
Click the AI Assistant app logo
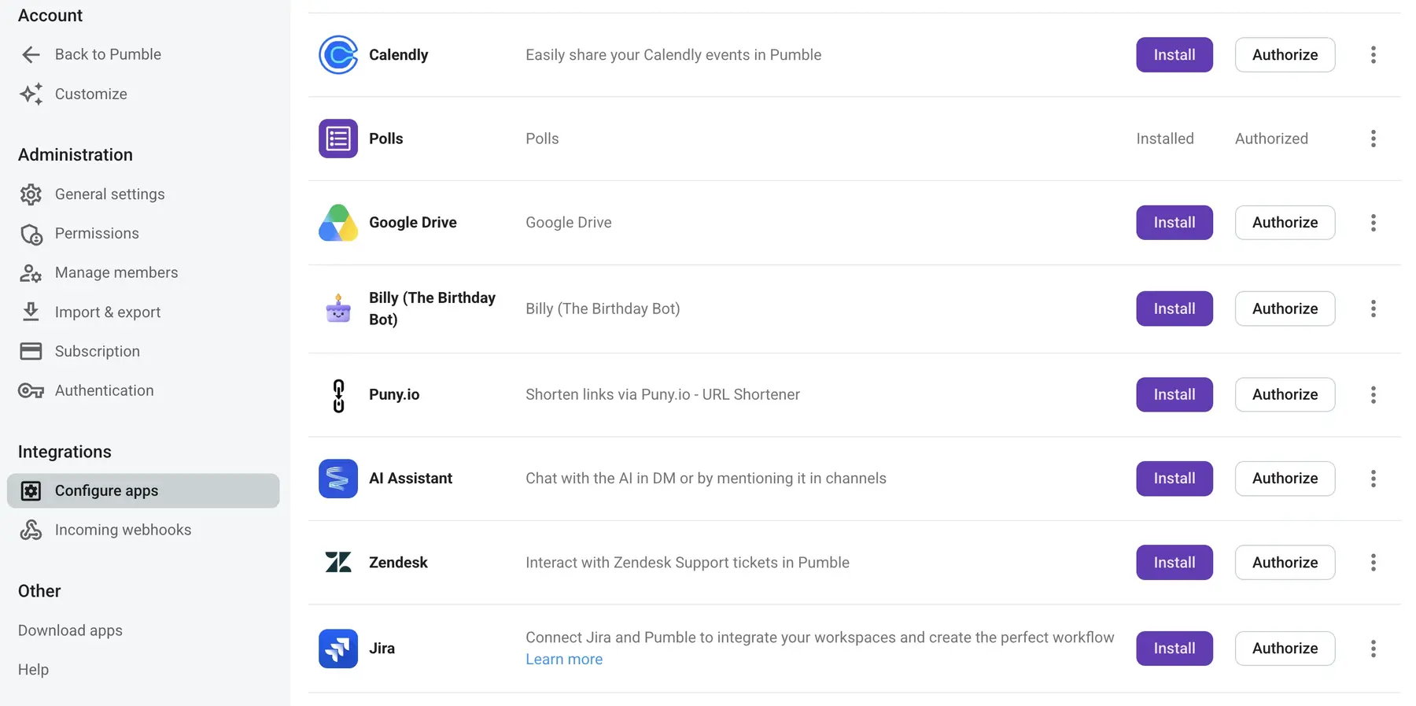point(338,479)
